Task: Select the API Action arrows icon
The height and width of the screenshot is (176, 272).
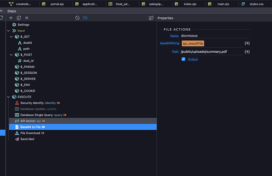Action: click(17, 121)
